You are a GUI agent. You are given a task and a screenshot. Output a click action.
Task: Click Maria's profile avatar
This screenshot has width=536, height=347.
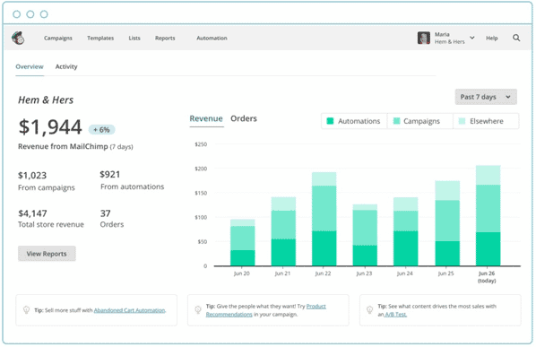[424, 38]
